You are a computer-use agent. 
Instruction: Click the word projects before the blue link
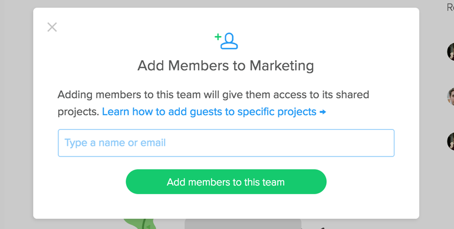point(78,112)
